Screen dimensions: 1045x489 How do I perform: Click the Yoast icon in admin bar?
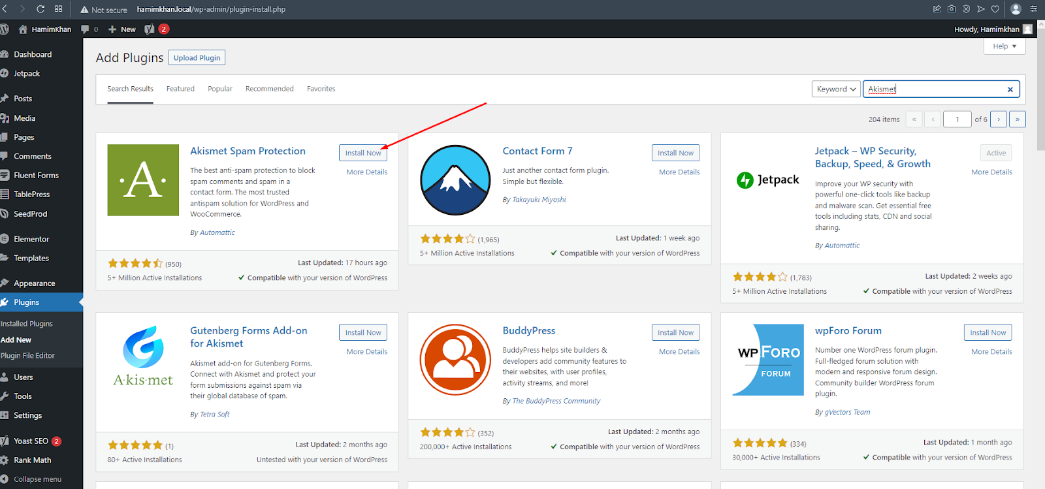150,29
